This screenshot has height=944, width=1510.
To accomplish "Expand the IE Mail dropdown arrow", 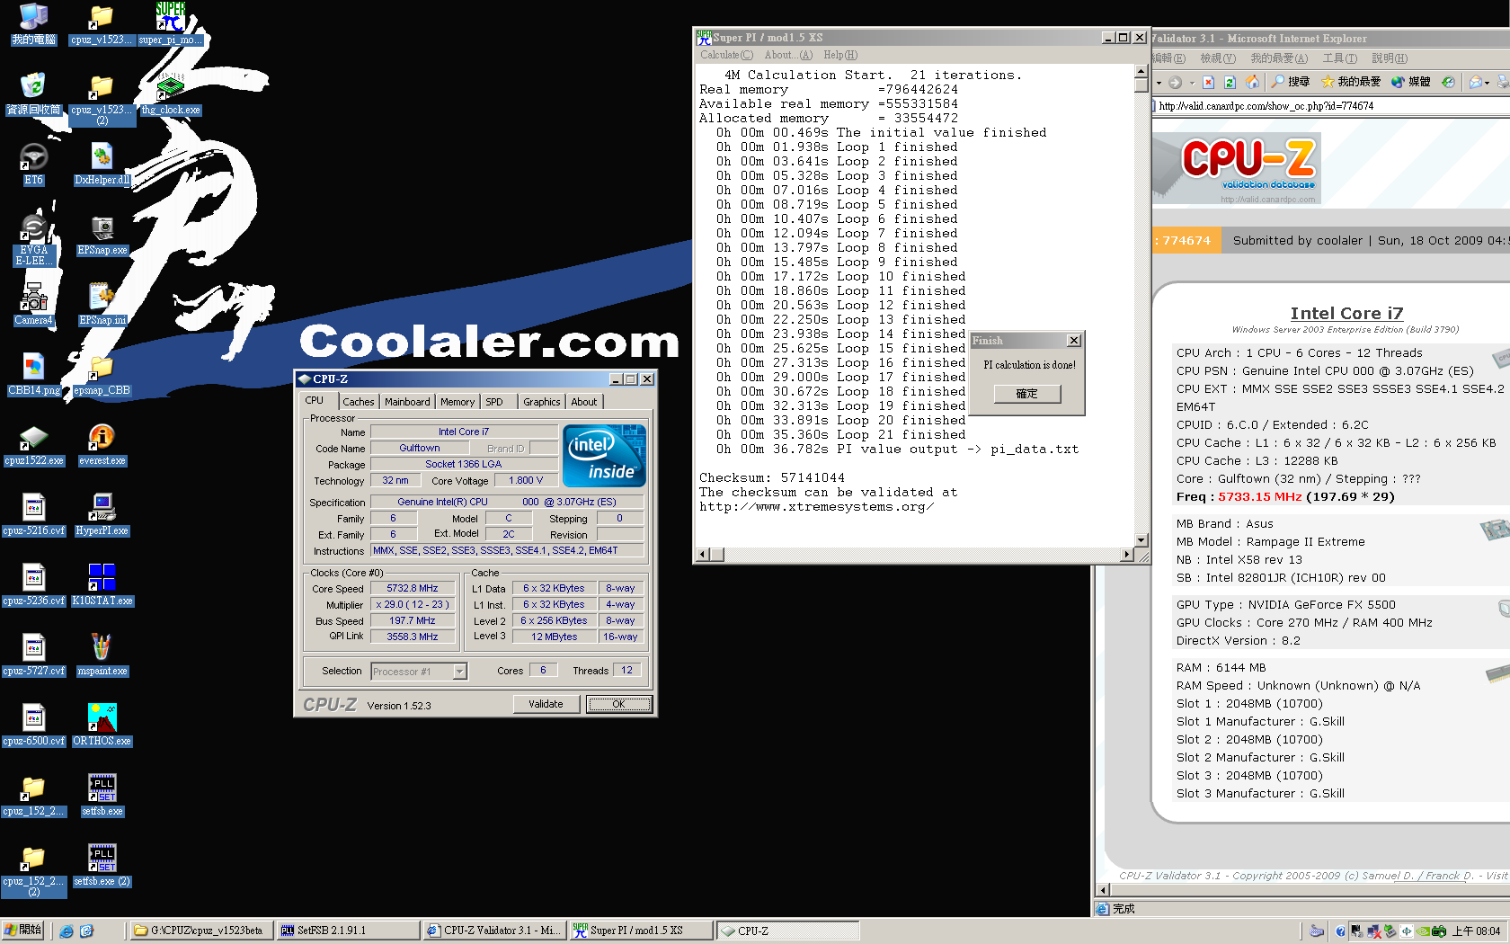I will (1488, 83).
